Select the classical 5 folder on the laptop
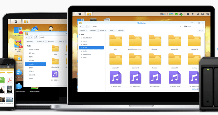 [x=135, y=61]
